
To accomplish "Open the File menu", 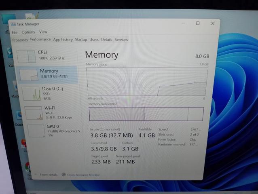I will 15,32.
